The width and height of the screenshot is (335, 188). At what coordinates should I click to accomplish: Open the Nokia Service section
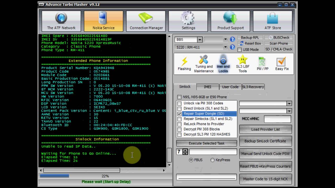[x=103, y=21]
